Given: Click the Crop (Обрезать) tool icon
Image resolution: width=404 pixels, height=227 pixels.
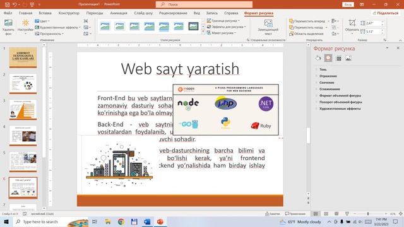Looking at the screenshot, I should click(352, 23).
